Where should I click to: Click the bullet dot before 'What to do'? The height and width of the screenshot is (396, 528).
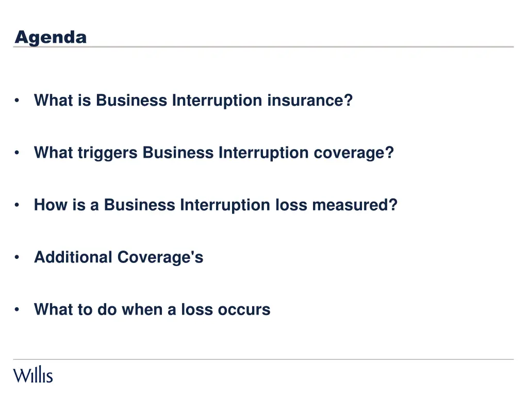pyautogui.click(x=17, y=309)
